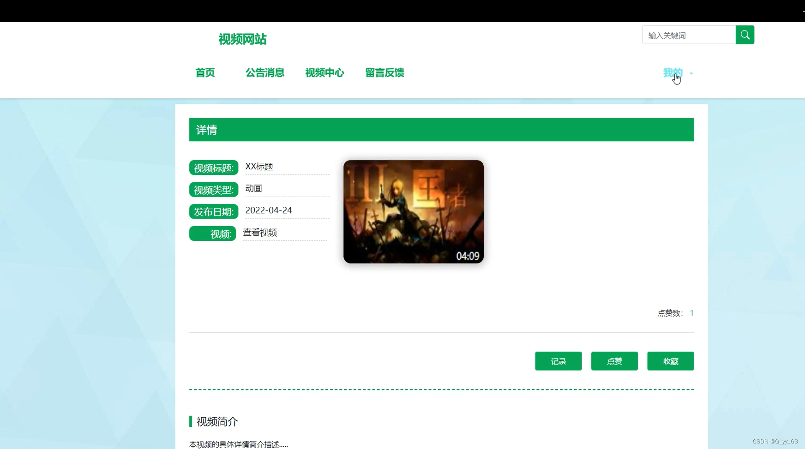Click the 视频标题: label
Viewport: 805px width, 449px height.
tap(214, 168)
